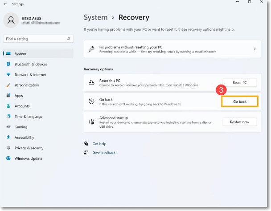
Task: Open Time & language settings
Action: point(28,117)
